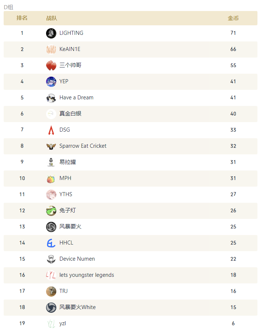Image resolution: width=260 pixels, height=334 pixels.
Task: Click the 金币 column header
Action: [233, 18]
